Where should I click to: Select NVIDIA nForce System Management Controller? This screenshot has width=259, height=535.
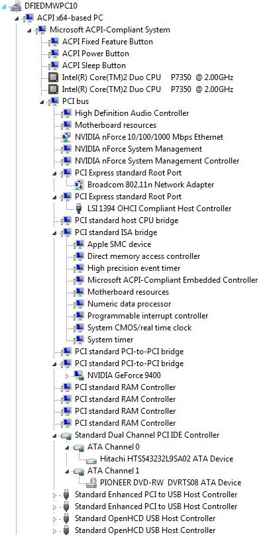coord(157,161)
